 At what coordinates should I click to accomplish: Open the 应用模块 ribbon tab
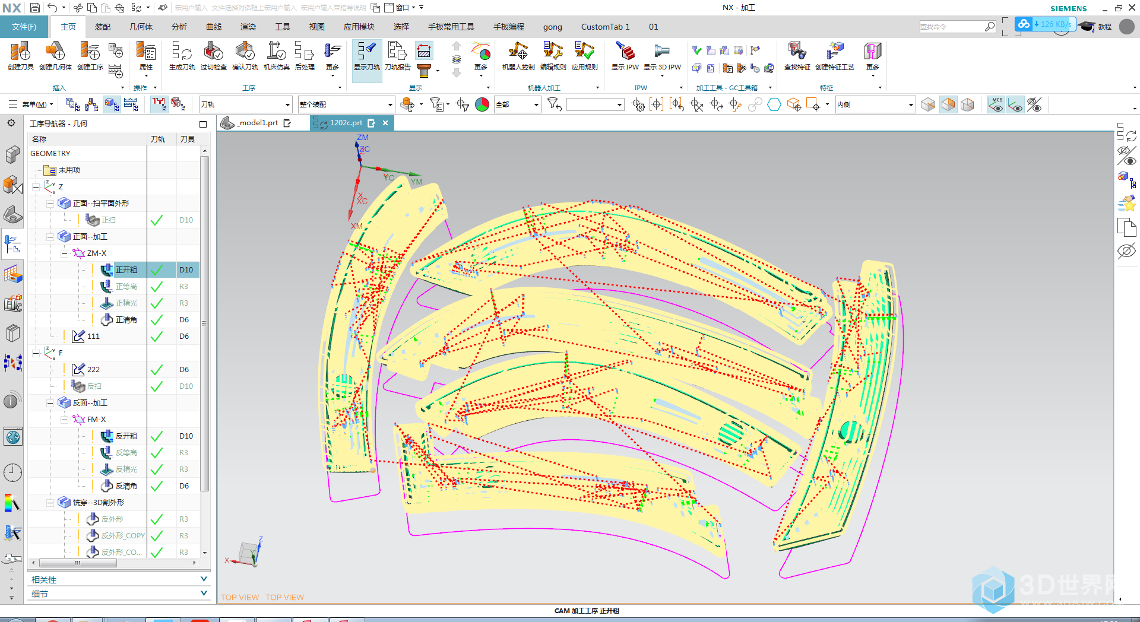click(359, 27)
